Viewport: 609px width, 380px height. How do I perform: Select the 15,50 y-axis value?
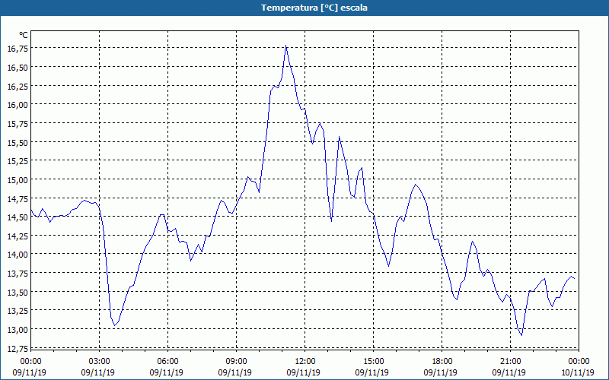18,142
